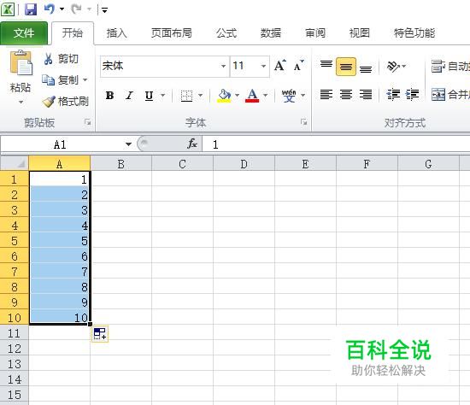The image size is (470, 405).
Task: Expand the font name 宋体 dropdown
Action: click(223, 66)
